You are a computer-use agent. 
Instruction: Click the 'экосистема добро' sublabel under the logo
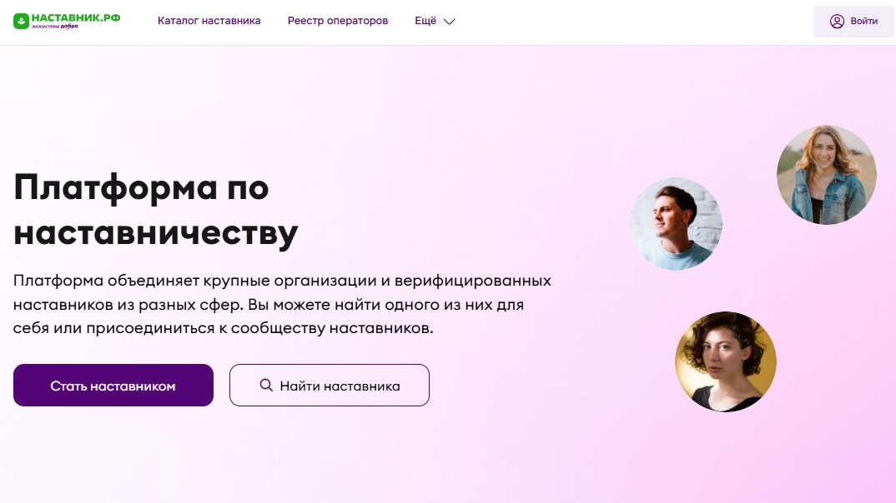coord(55,27)
